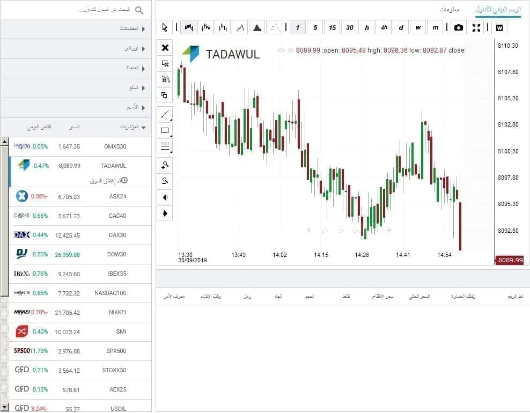This screenshot has height=413, width=530.
Task: Take a chart screenshot with the camera icon
Action: tap(459, 26)
